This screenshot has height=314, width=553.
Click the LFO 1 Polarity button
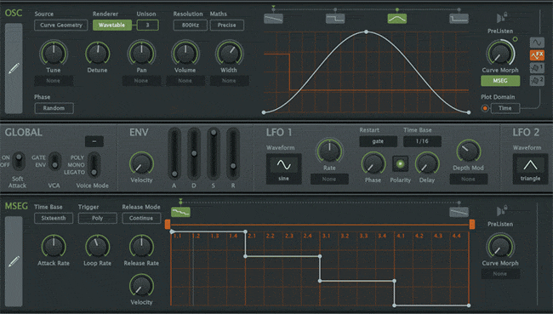point(400,163)
